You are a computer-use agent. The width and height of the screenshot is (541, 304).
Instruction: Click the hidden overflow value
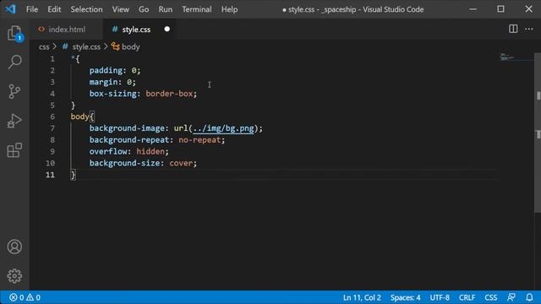pyautogui.click(x=150, y=151)
